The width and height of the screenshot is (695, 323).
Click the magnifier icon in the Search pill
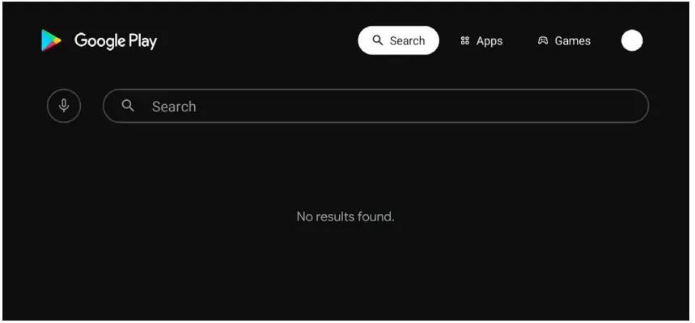pos(377,40)
